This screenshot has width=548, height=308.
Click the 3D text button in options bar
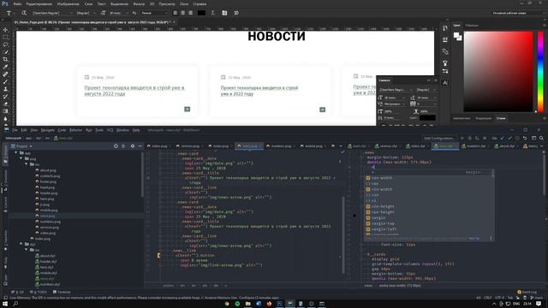pyautogui.click(x=236, y=13)
